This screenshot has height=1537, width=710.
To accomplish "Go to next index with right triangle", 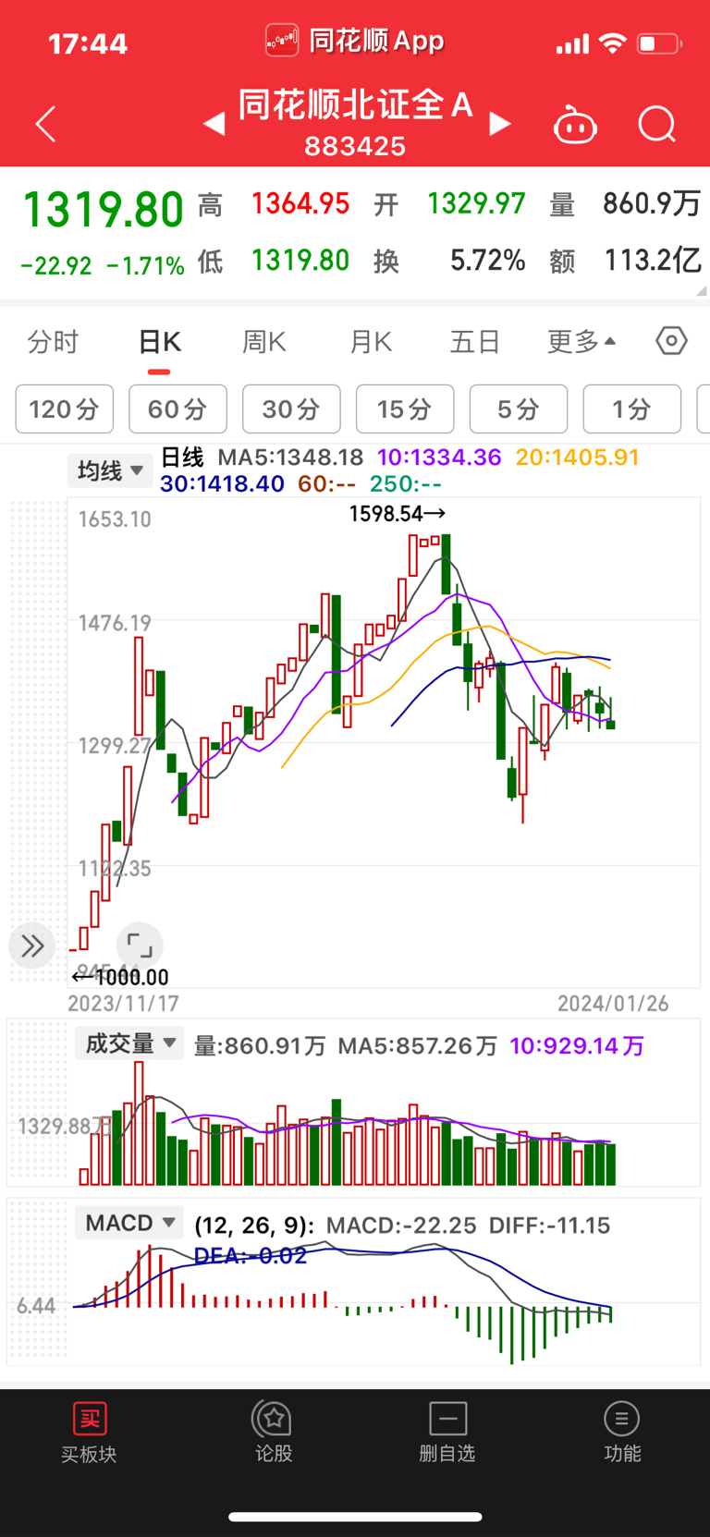I will tap(500, 124).
